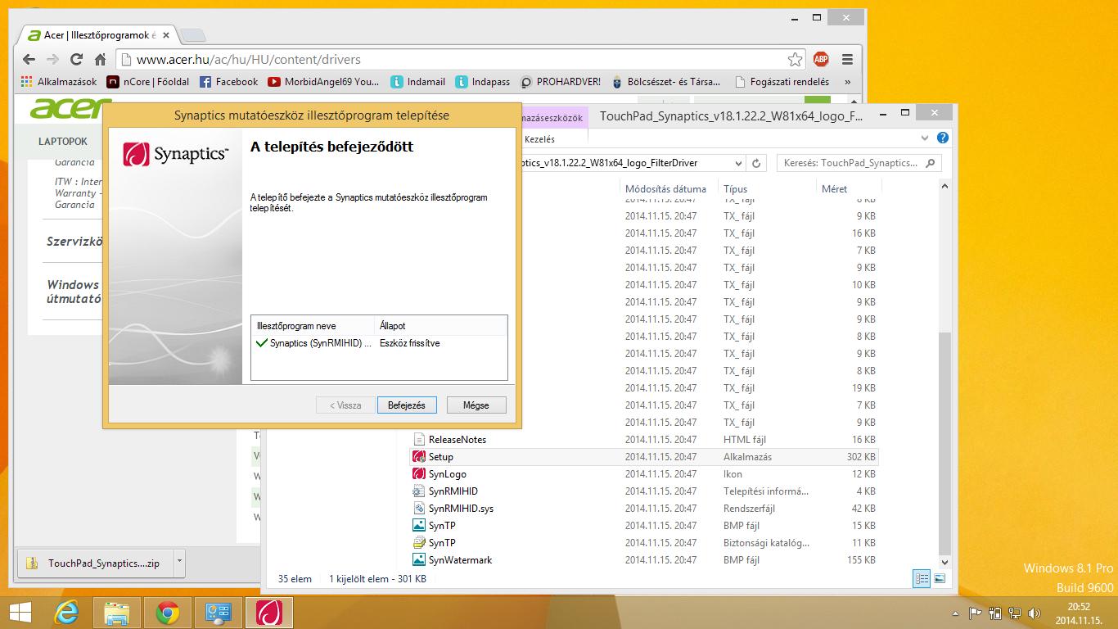Open Facebook bookmark
The width and height of the screenshot is (1118, 629).
tap(229, 82)
